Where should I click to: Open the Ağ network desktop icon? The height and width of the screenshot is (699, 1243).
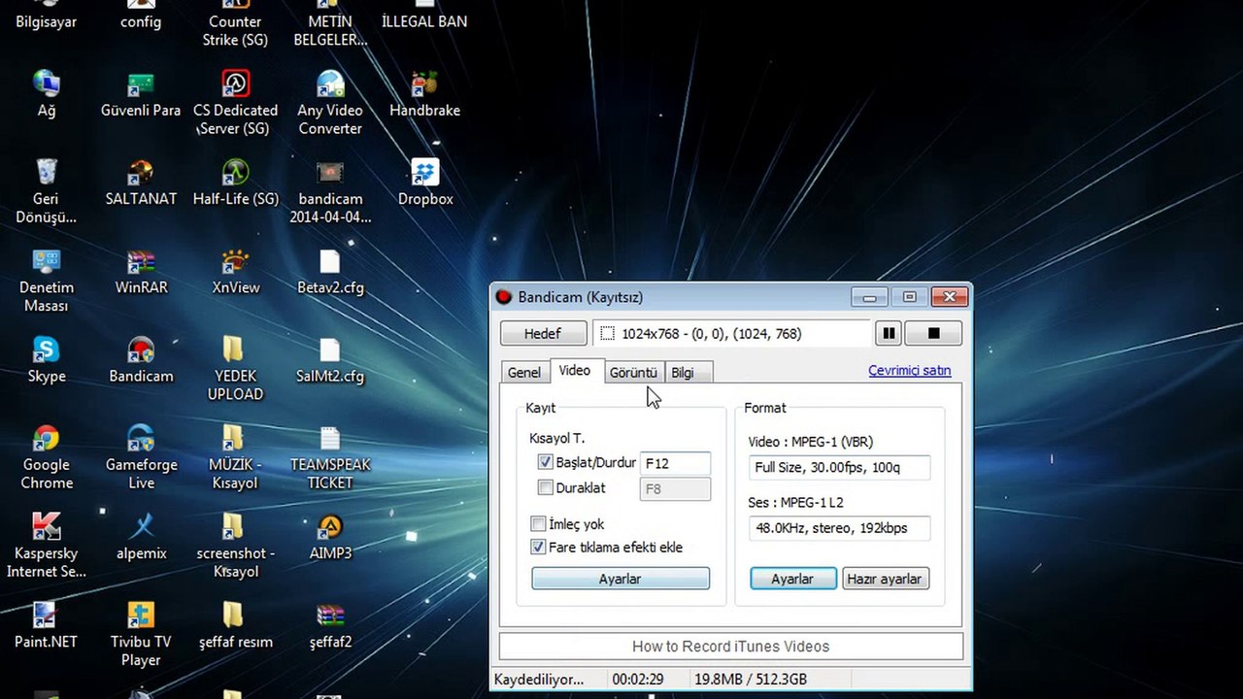coord(46,94)
